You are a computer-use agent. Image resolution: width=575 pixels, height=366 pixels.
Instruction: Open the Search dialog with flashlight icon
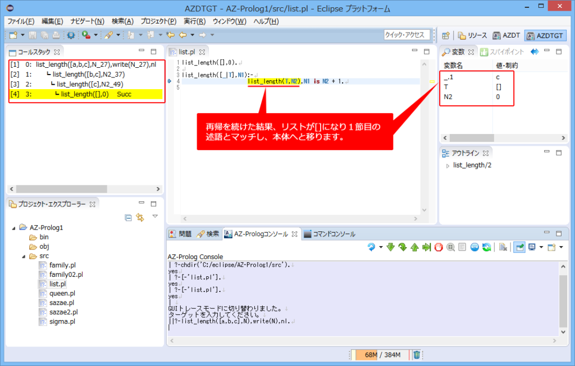[x=110, y=34]
